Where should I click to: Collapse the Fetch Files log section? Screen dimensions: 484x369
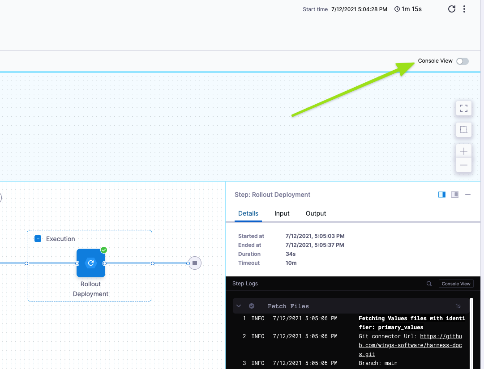pyautogui.click(x=239, y=306)
